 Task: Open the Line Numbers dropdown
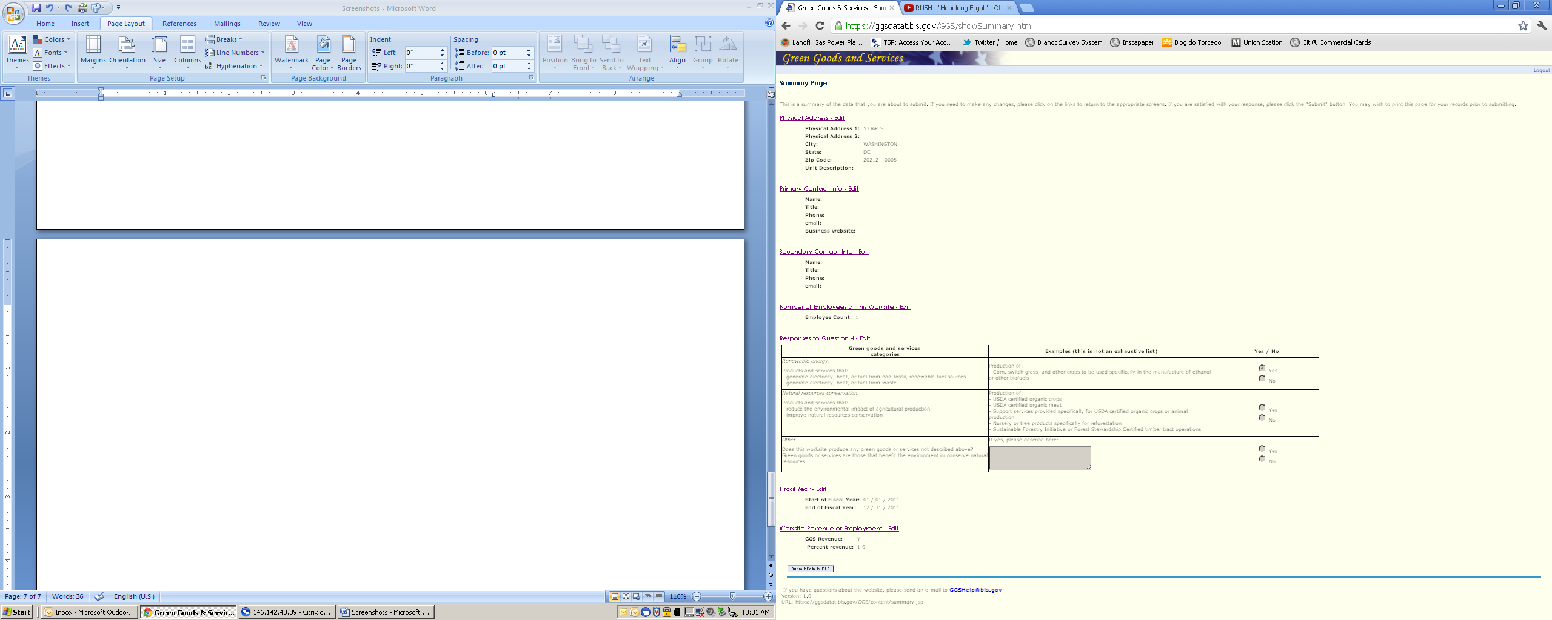pyautogui.click(x=235, y=53)
